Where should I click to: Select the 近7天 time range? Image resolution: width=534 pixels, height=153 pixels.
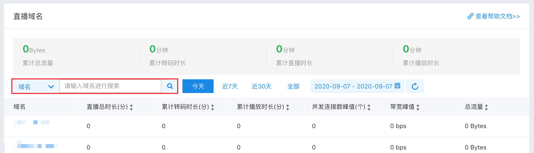click(230, 86)
